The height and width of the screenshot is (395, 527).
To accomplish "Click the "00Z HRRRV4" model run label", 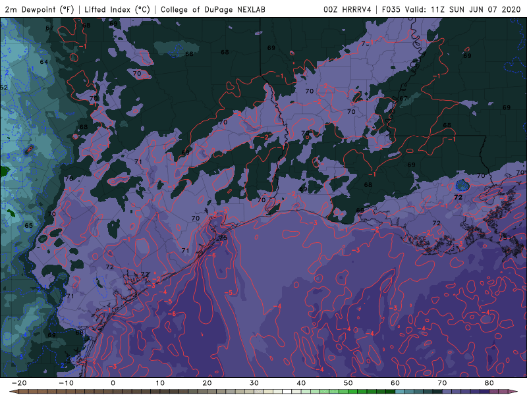I will (x=348, y=9).
